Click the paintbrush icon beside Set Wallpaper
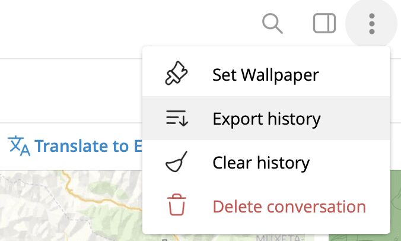401x241 pixels. pyautogui.click(x=176, y=75)
